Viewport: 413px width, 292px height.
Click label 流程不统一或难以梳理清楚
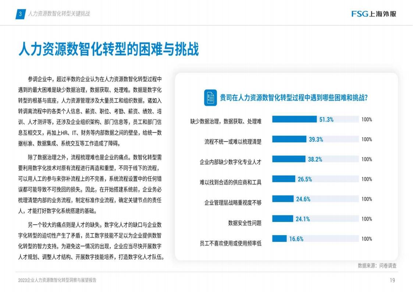point(233,142)
